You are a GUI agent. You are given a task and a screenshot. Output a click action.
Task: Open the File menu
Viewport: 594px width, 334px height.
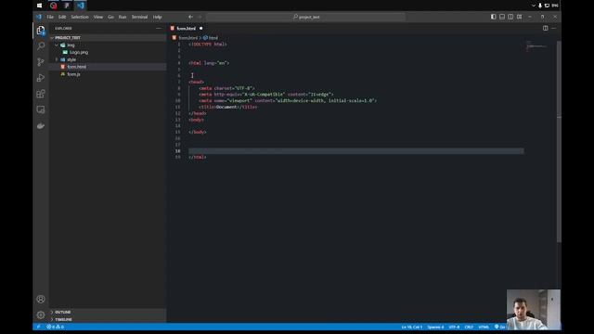(50, 17)
